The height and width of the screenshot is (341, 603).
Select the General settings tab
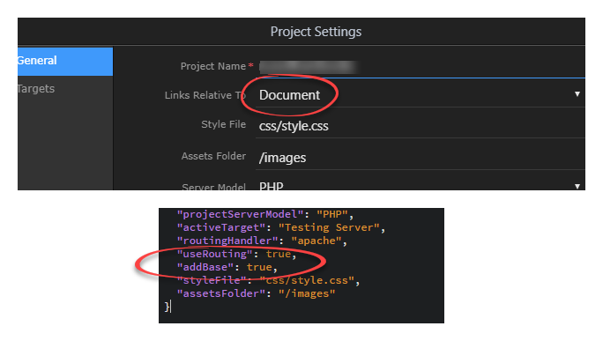65,61
